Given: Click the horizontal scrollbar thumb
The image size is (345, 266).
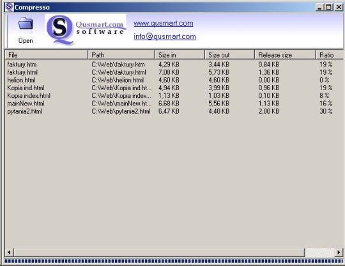Looking at the screenshot, I should coord(159,253).
